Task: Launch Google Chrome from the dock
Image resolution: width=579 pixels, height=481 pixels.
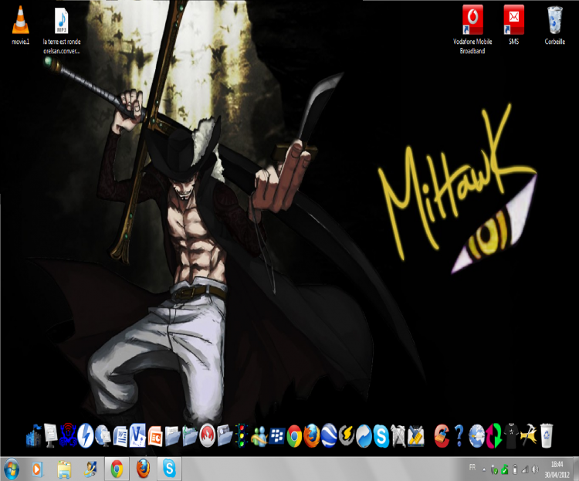Action: 294,436
